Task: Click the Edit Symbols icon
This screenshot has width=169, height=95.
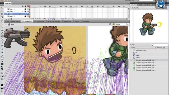Action: pos(114,24)
